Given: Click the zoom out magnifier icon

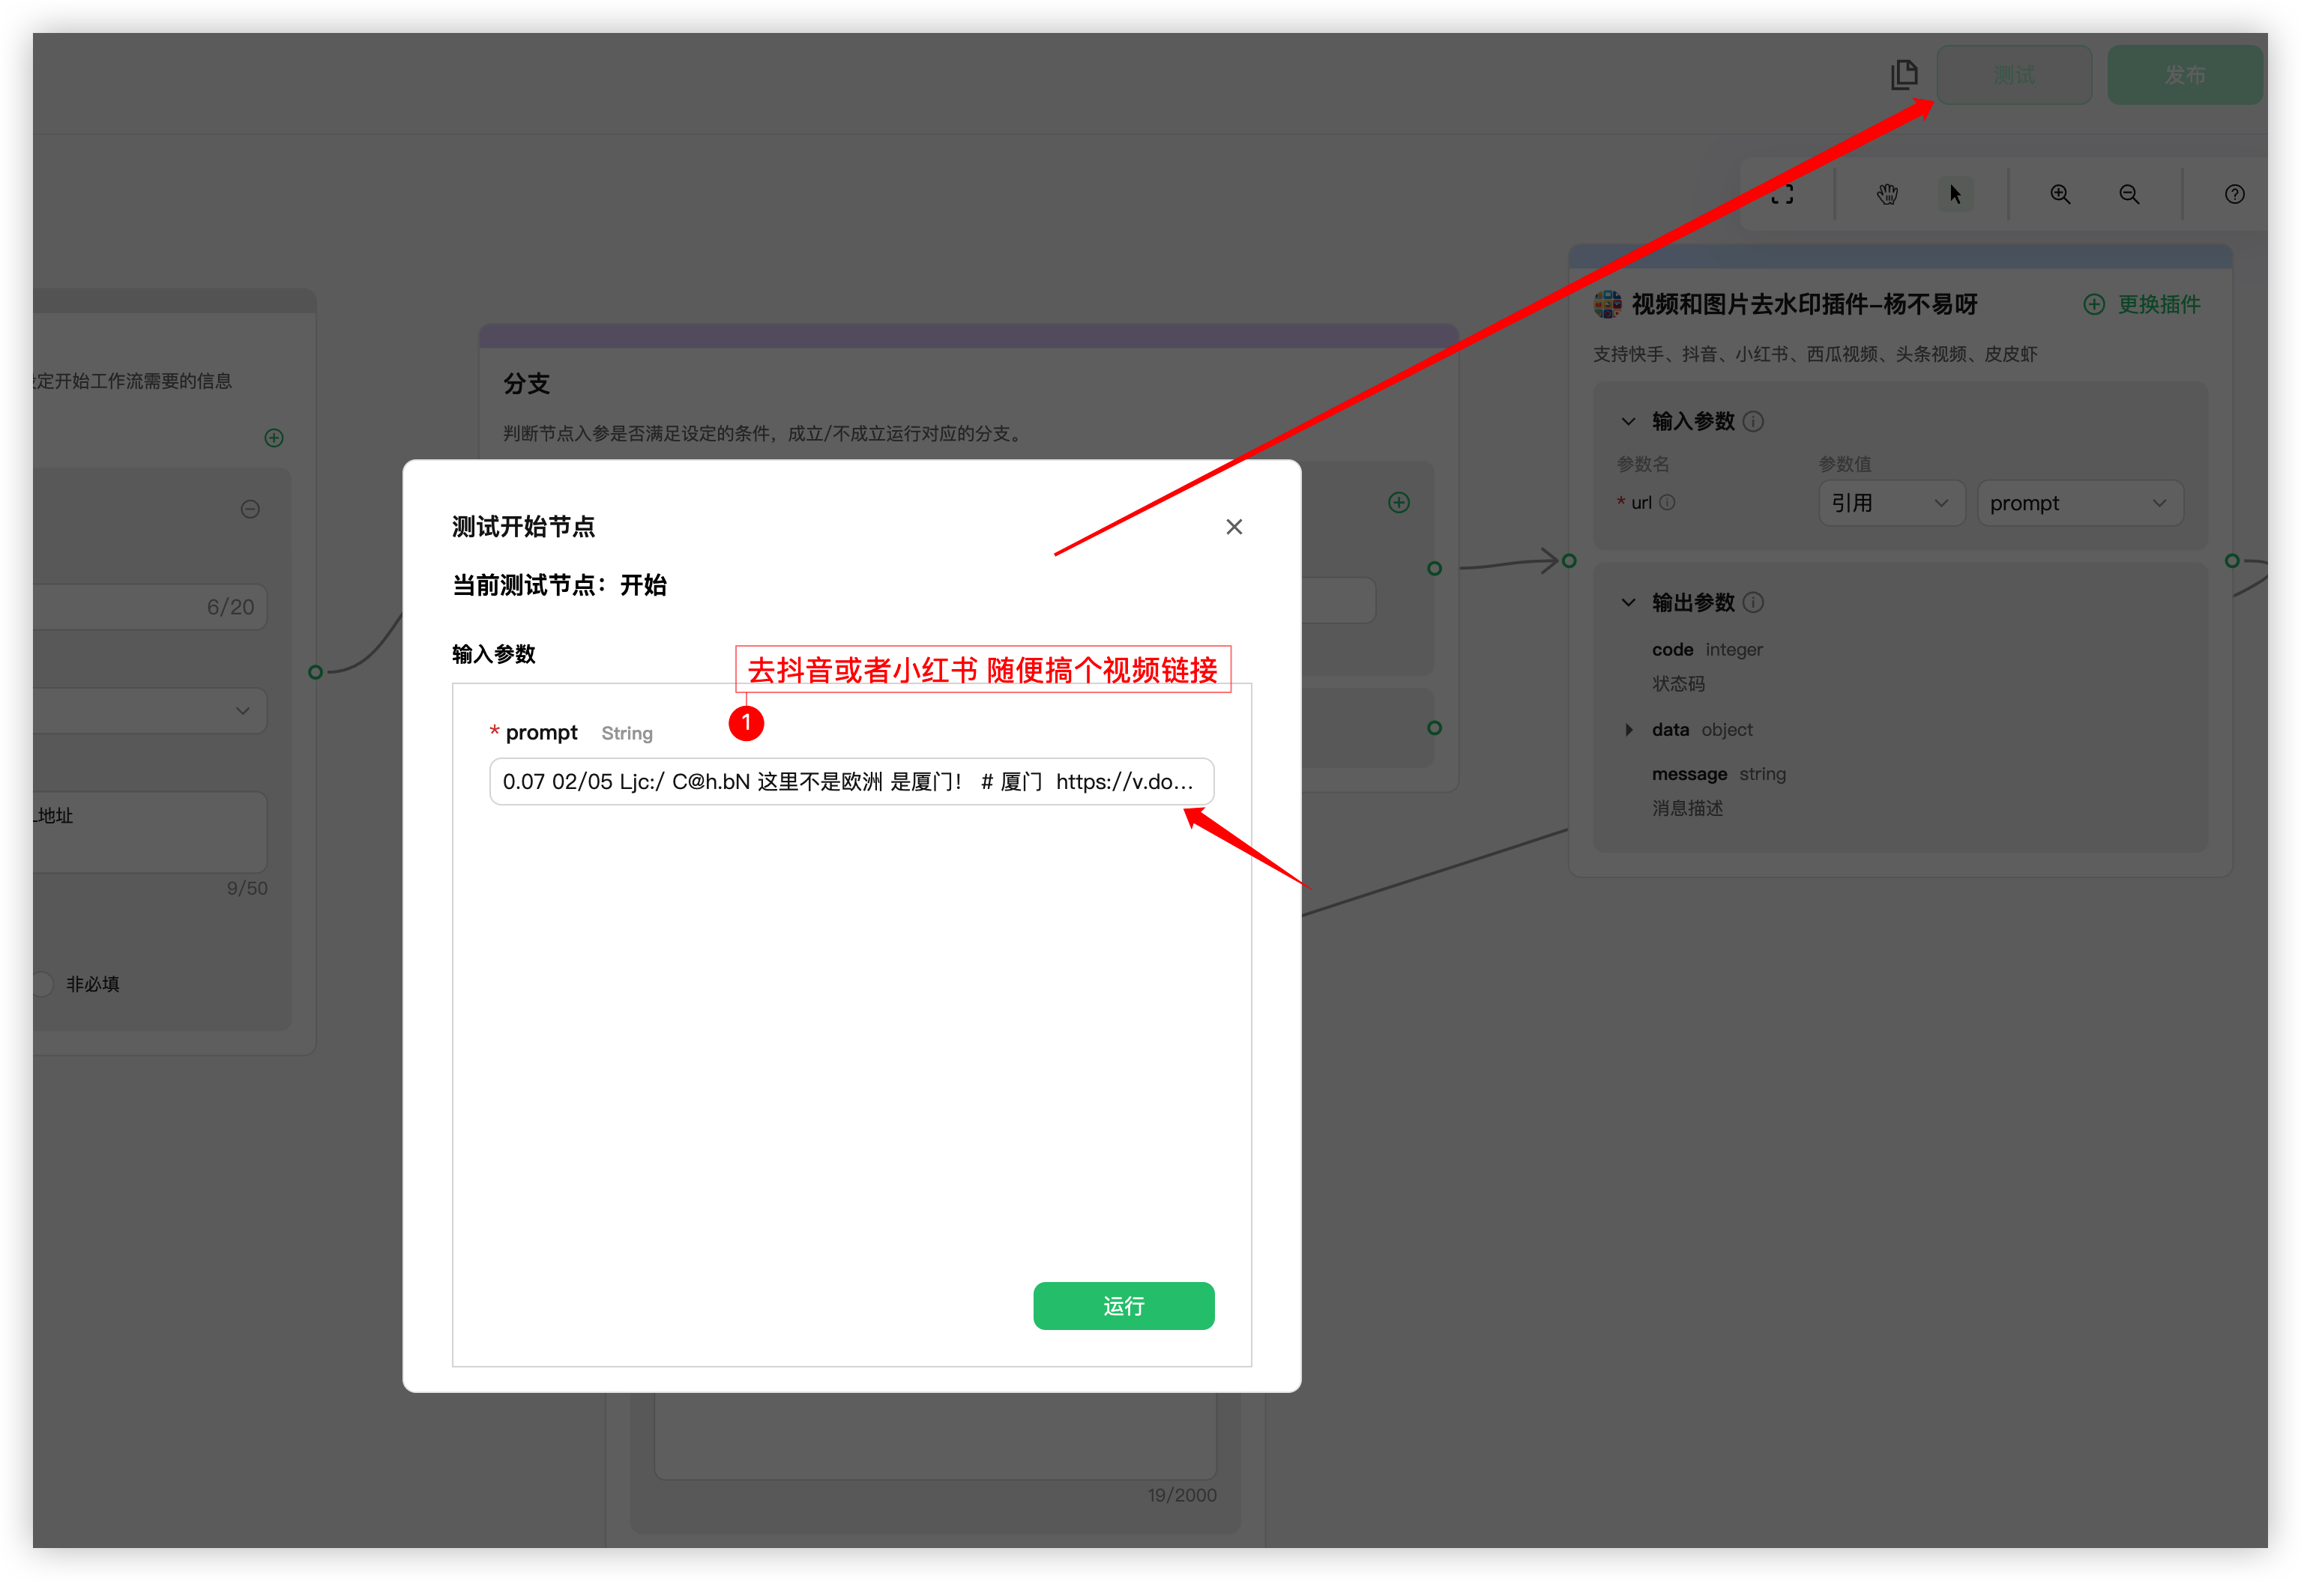Looking at the screenshot, I should click(x=2129, y=194).
